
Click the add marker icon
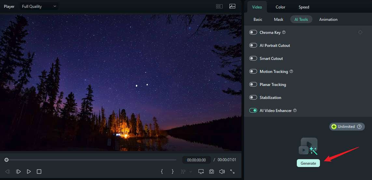183,172
